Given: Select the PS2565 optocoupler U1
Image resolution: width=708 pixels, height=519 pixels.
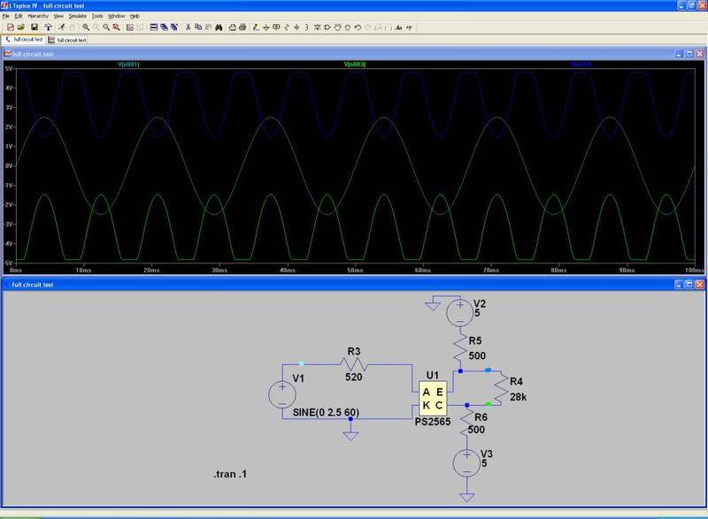Looking at the screenshot, I should pyautogui.click(x=433, y=399).
